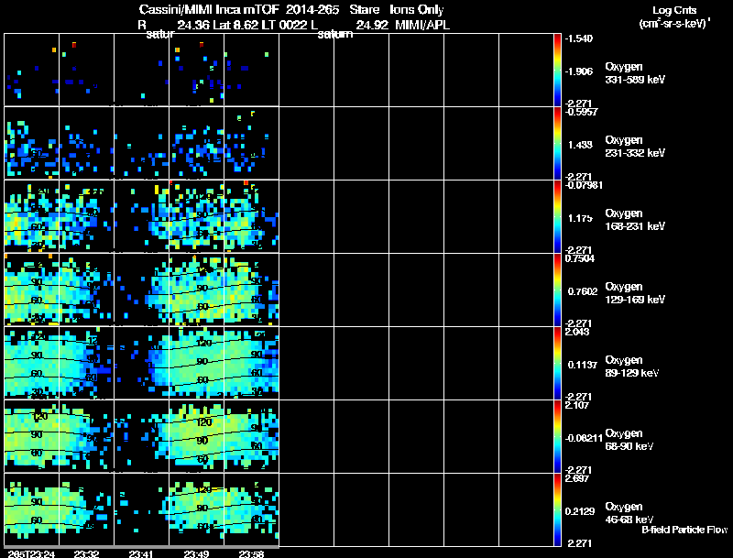Image resolution: width=733 pixels, height=558 pixels.
Task: Select the 'Oxygen 168-231 keV' label
Action: (x=635, y=220)
